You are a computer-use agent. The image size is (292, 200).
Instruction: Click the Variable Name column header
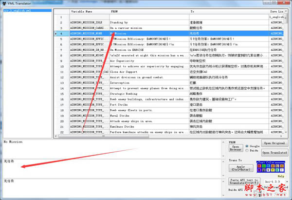90,12
